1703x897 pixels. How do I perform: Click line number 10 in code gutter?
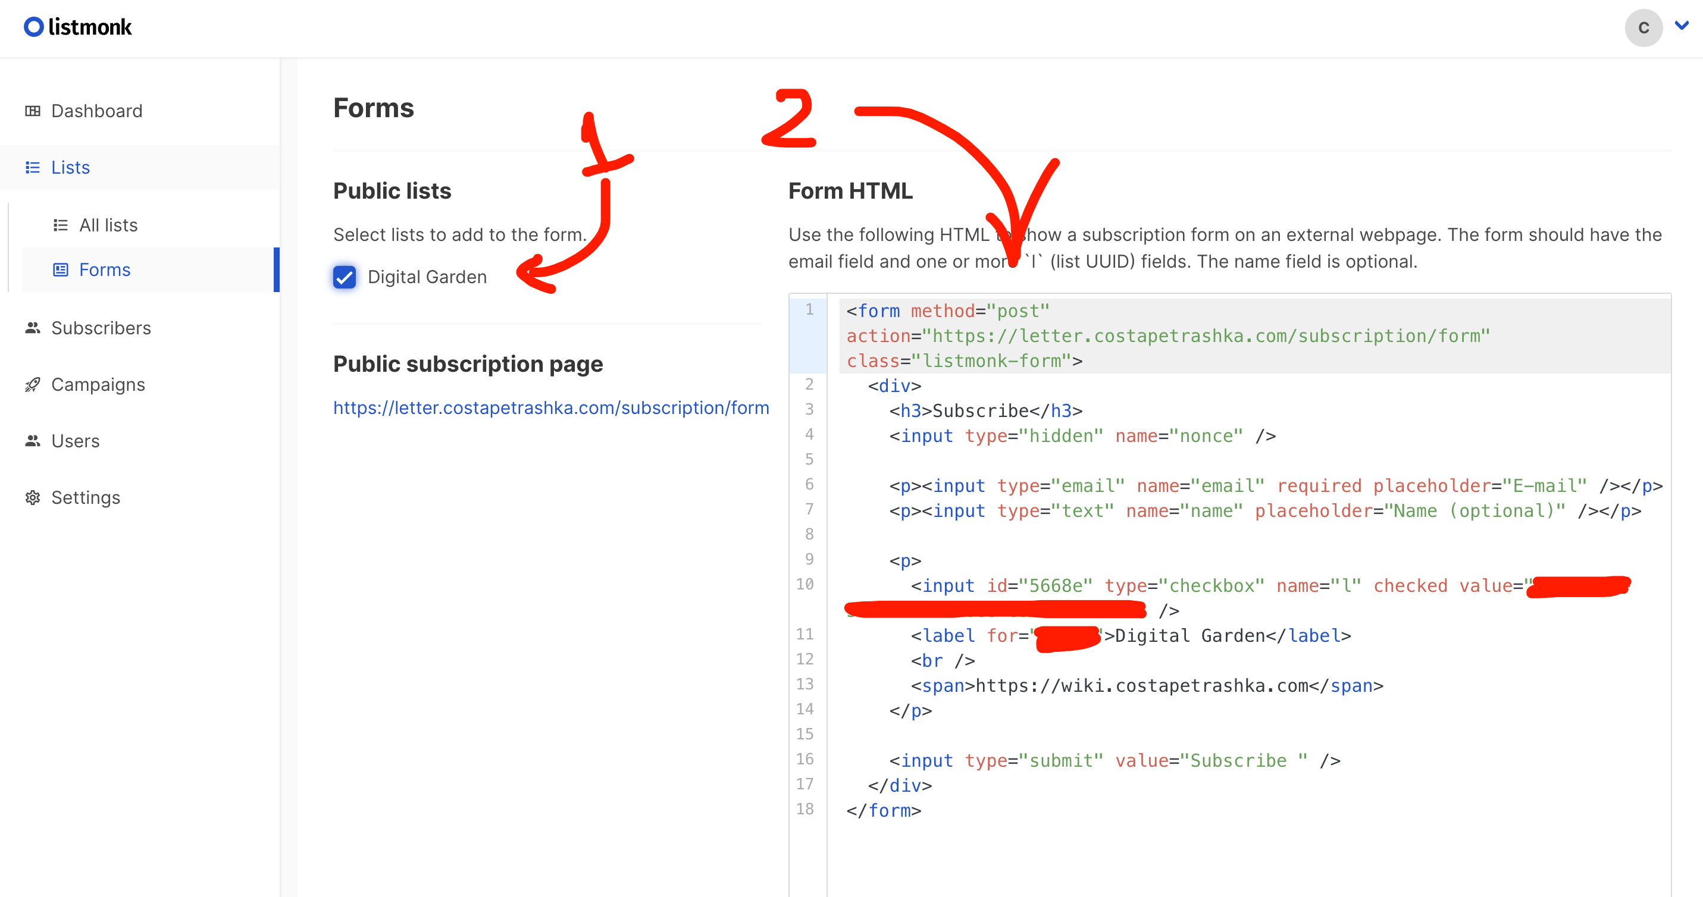pos(804,584)
